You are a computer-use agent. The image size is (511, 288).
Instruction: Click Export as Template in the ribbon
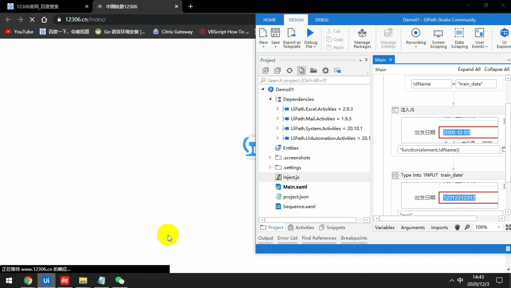coord(292,38)
